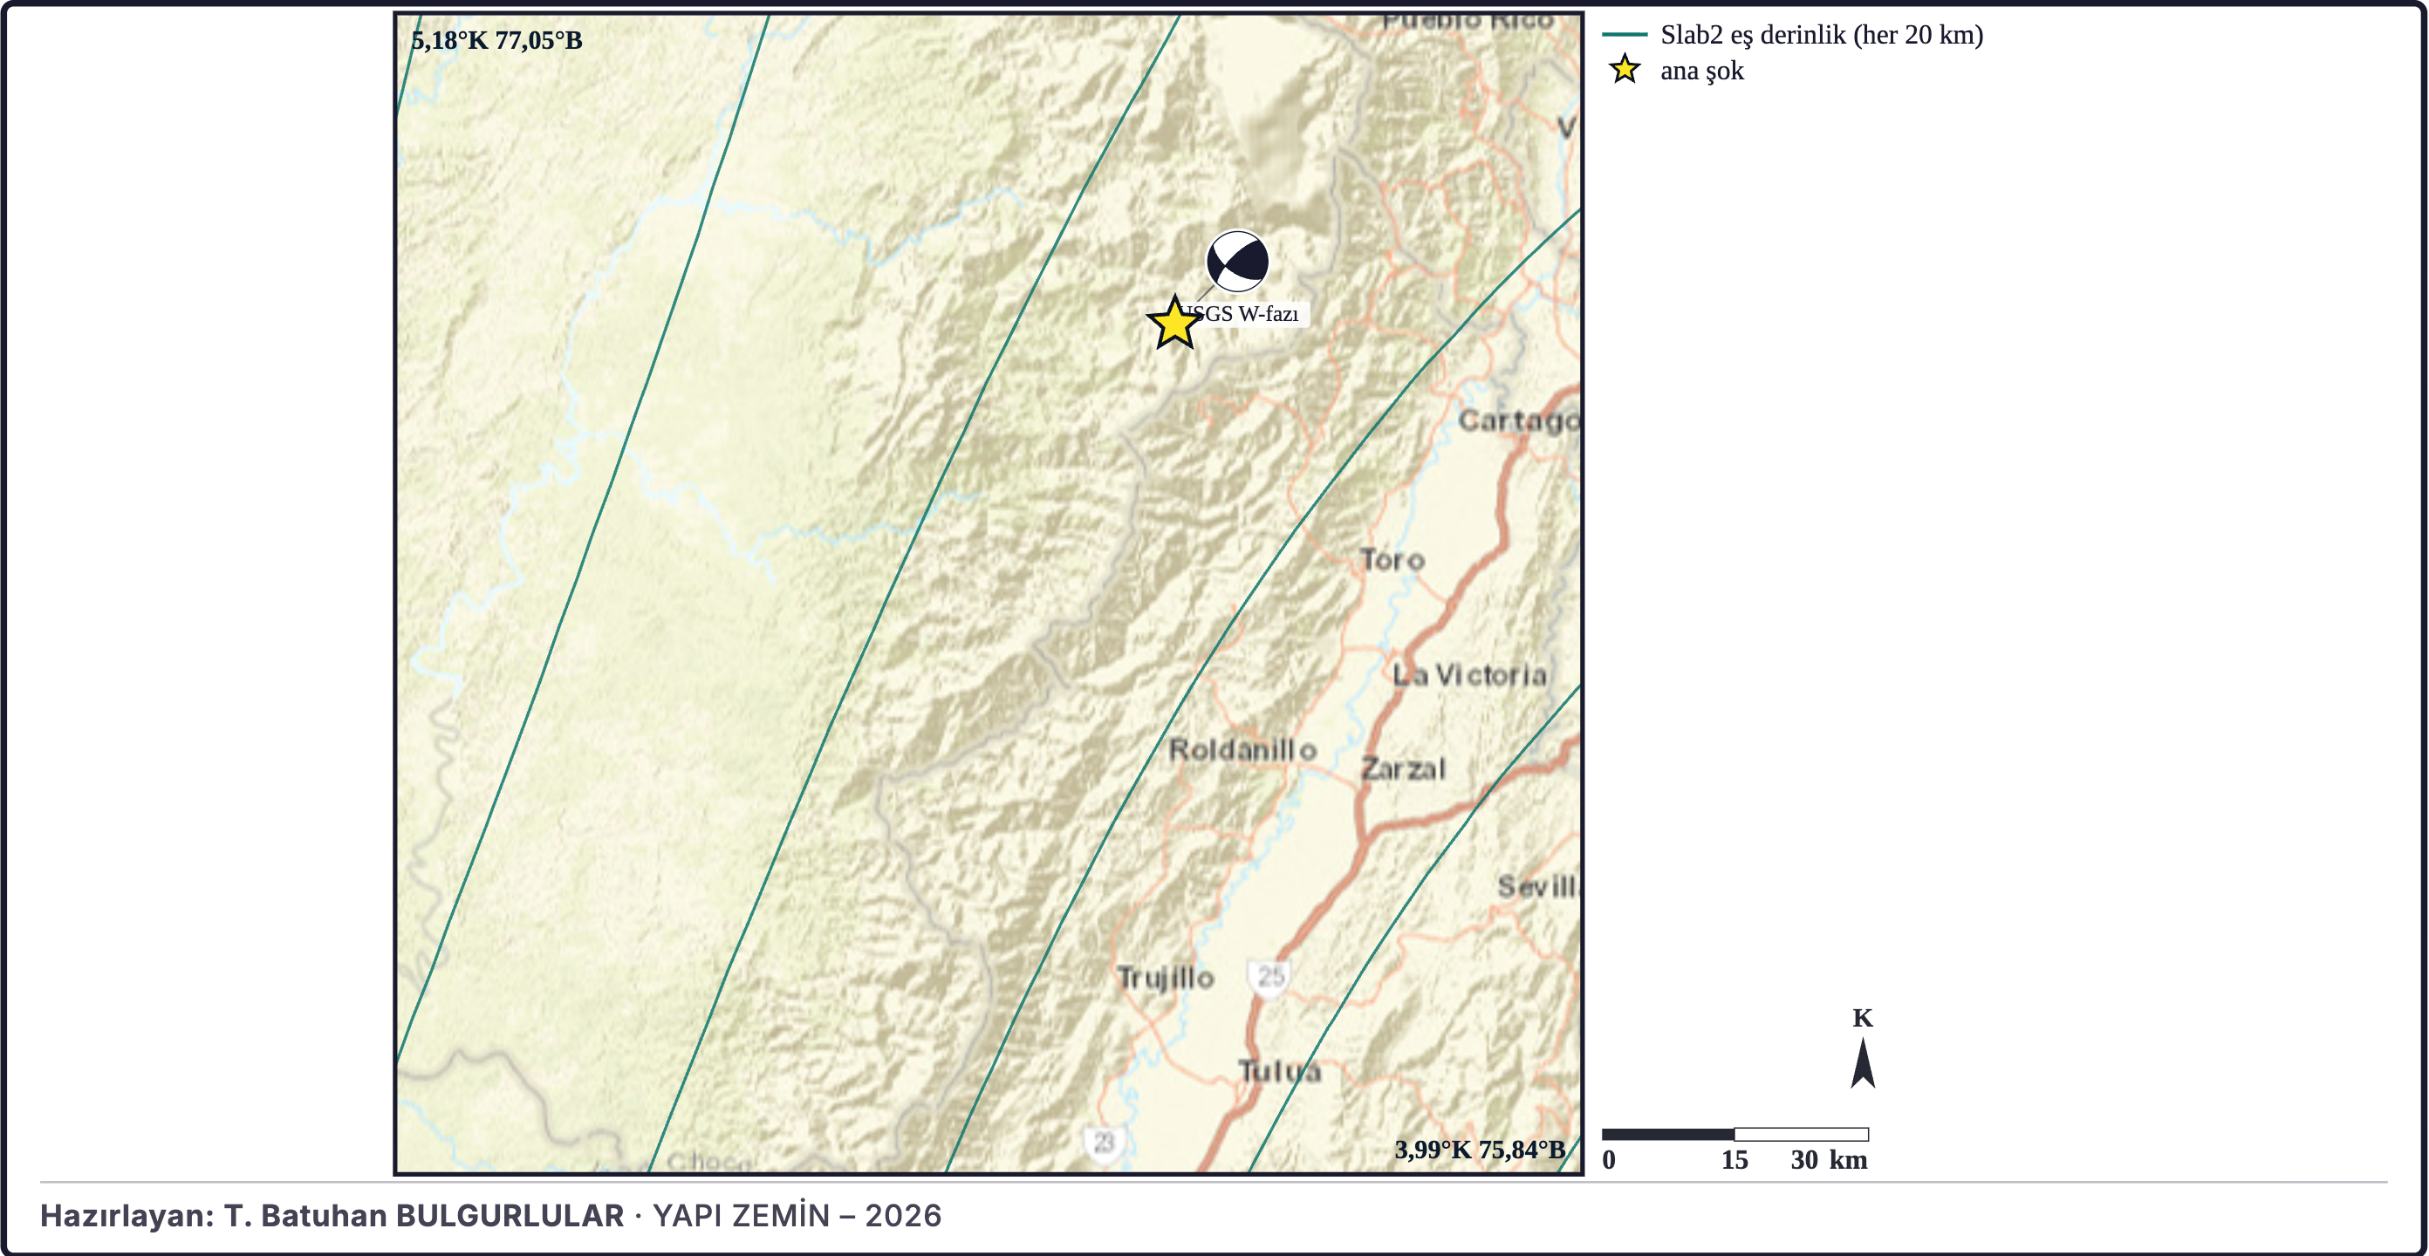Click the Cartago city label

(x=1518, y=420)
